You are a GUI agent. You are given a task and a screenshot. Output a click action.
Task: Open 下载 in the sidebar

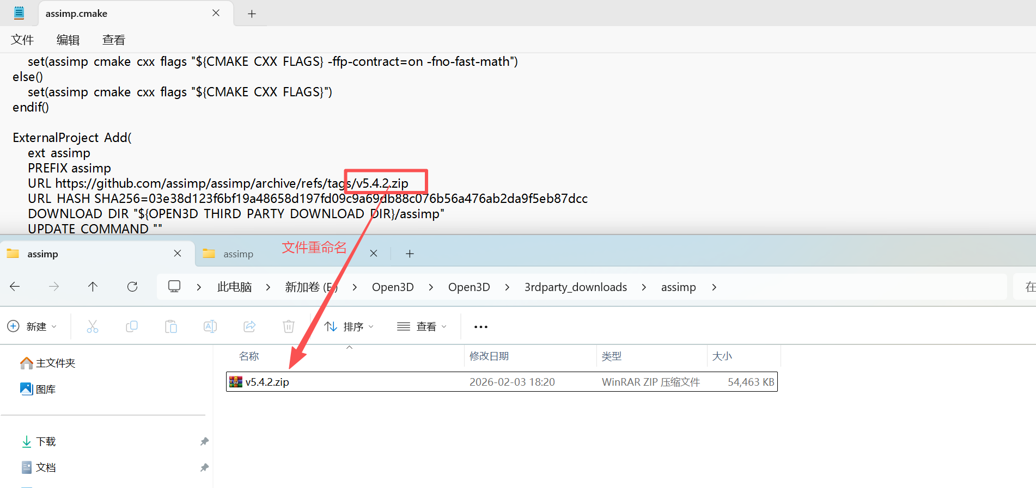point(38,441)
